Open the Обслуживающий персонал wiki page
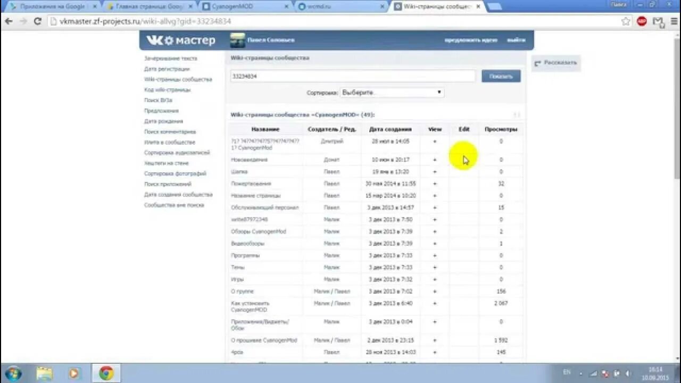The width and height of the screenshot is (681, 383). point(264,207)
